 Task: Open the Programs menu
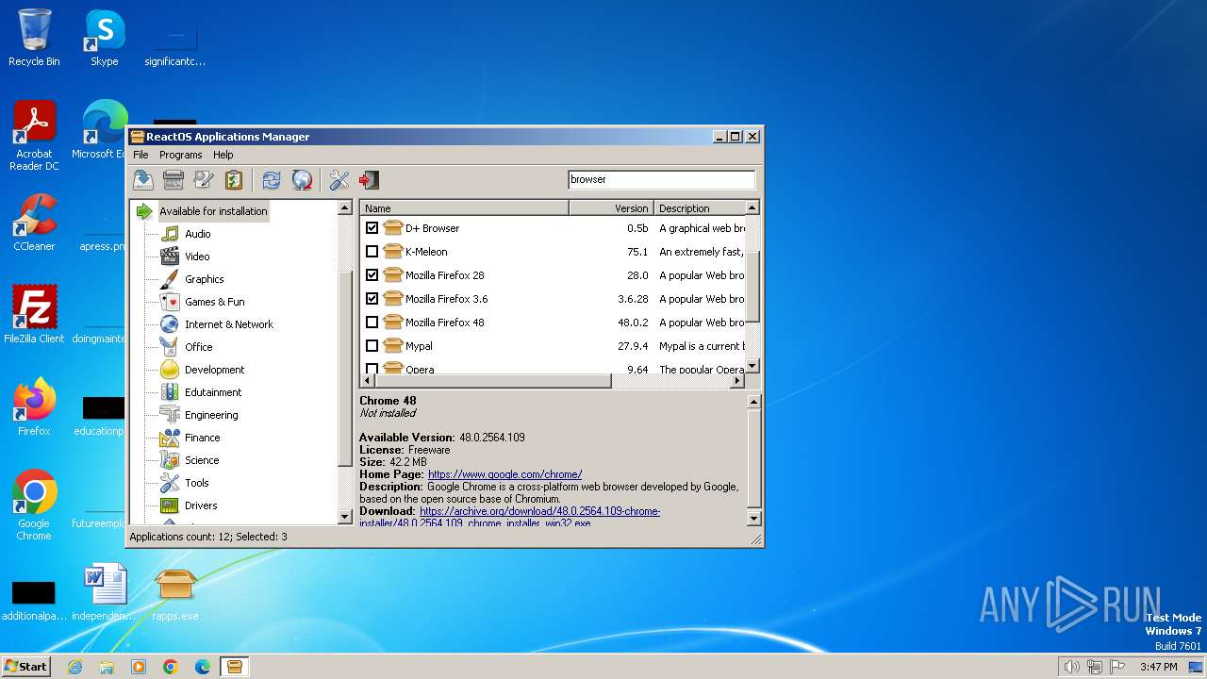tap(180, 155)
